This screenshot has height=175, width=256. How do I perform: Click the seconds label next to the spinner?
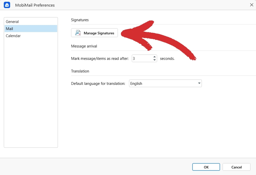pyautogui.click(x=167, y=58)
